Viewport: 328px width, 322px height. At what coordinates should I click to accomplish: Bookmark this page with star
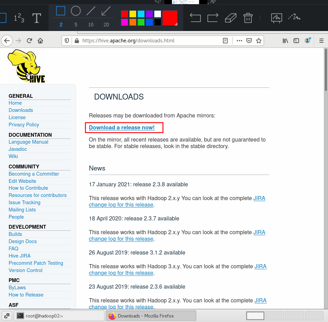point(259,41)
